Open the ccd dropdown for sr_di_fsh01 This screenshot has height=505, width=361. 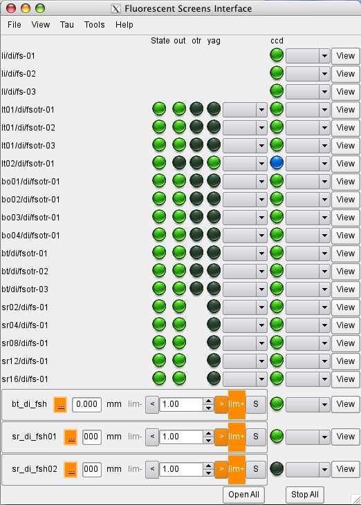tap(308, 437)
